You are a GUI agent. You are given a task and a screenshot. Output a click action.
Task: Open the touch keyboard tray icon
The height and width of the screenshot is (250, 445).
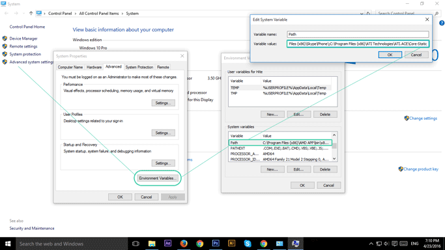403,243
